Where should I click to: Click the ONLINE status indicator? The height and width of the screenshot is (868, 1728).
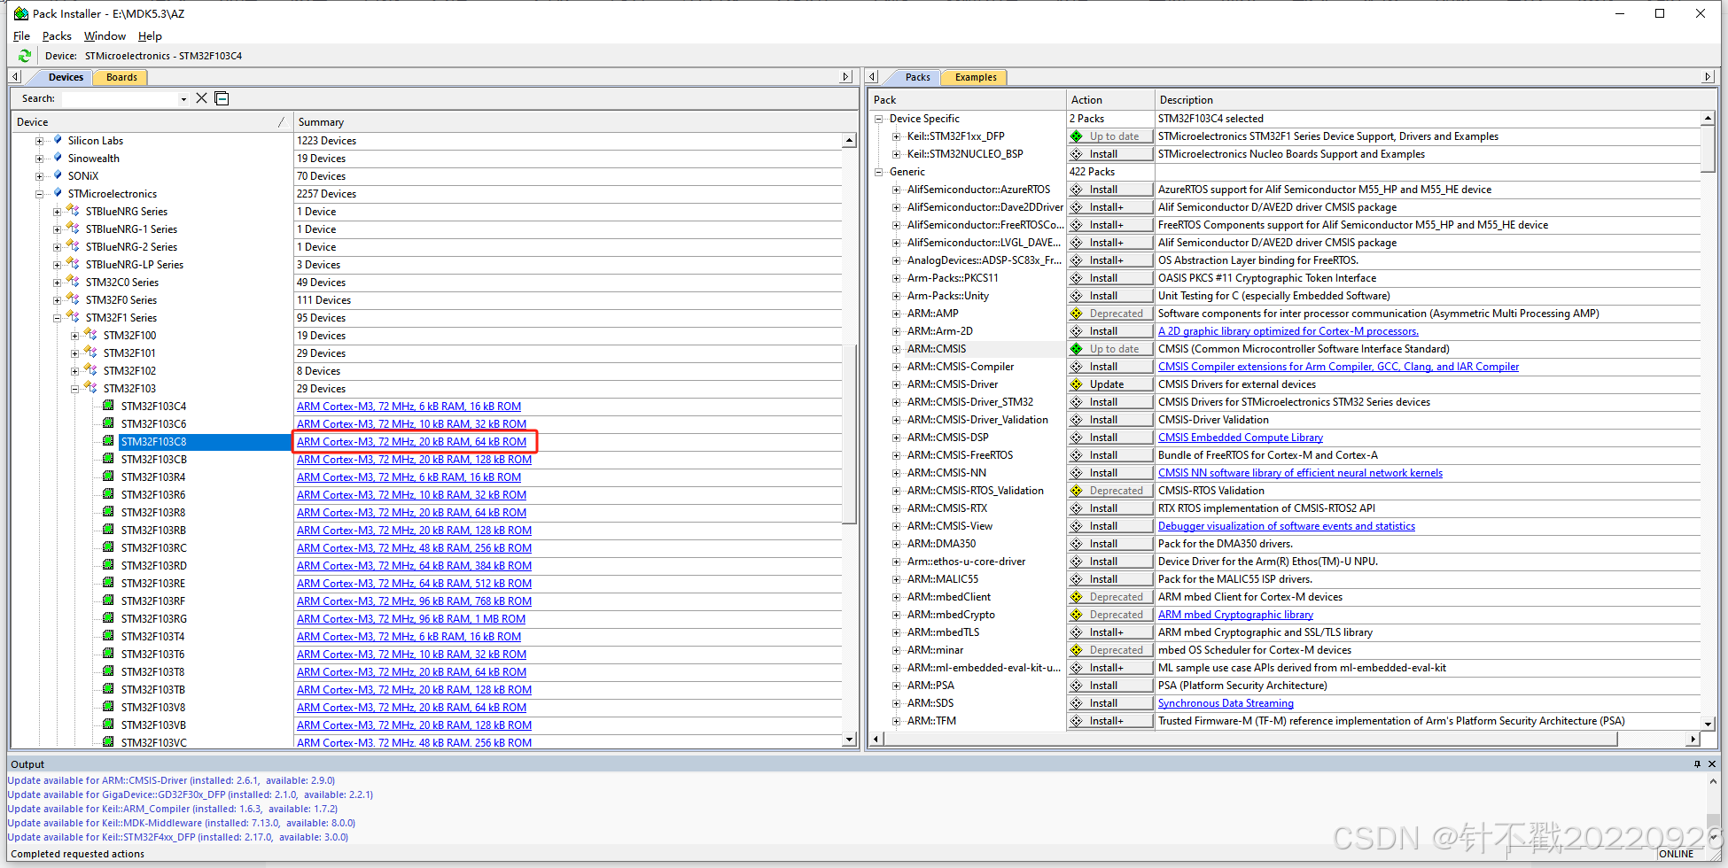point(1677,854)
